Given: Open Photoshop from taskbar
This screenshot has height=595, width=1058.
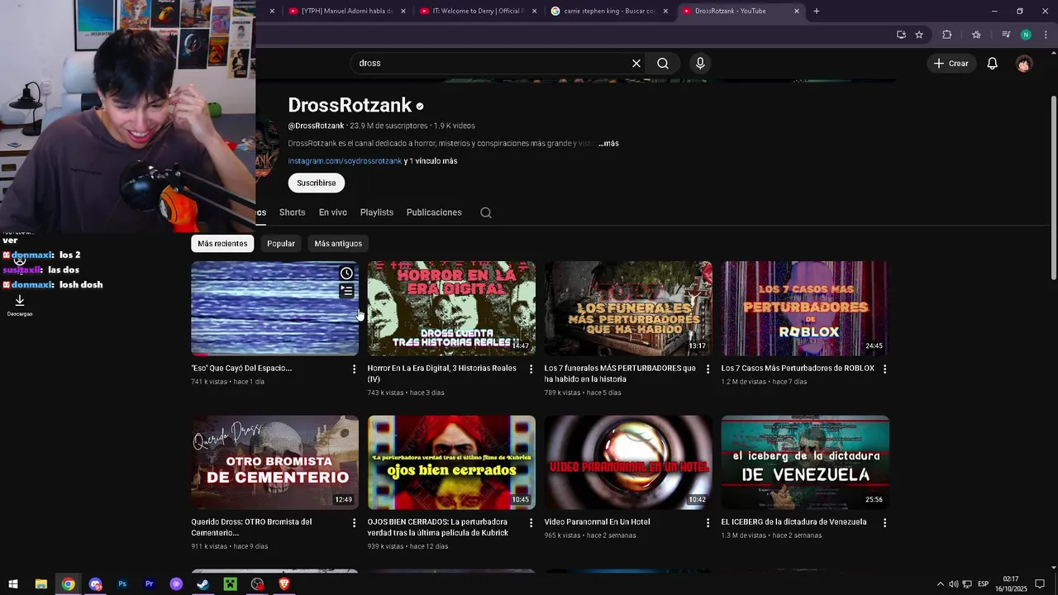Looking at the screenshot, I should click(x=122, y=584).
